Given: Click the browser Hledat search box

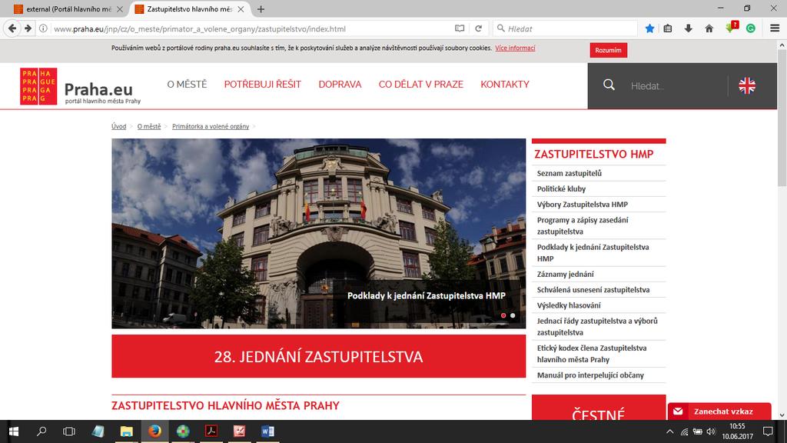Looking at the screenshot, I should pyautogui.click(x=566, y=28).
